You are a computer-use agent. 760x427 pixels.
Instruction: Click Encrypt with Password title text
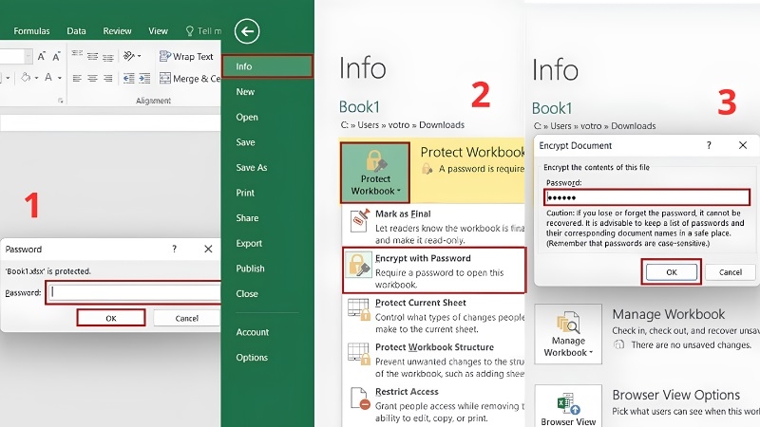[423, 258]
